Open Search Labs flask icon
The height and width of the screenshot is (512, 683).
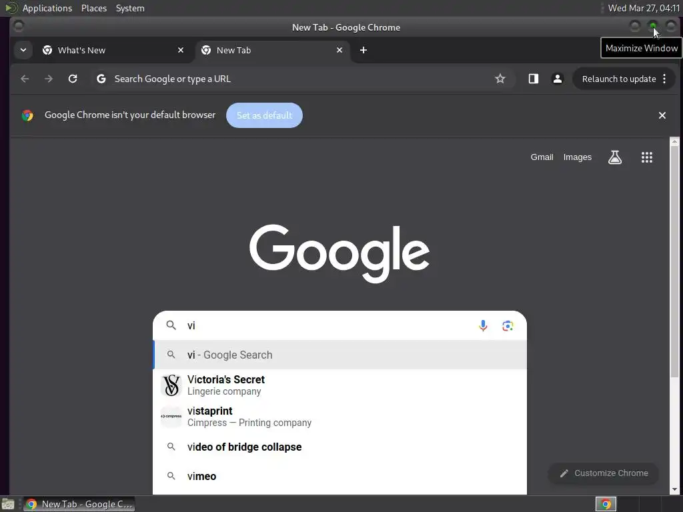(615, 157)
